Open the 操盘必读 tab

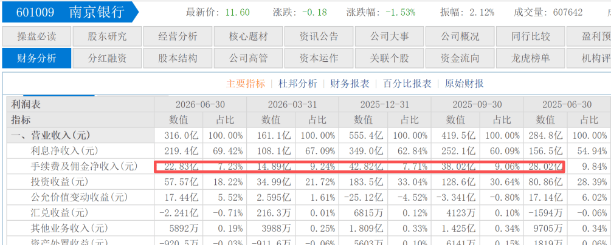pyautogui.click(x=36, y=36)
